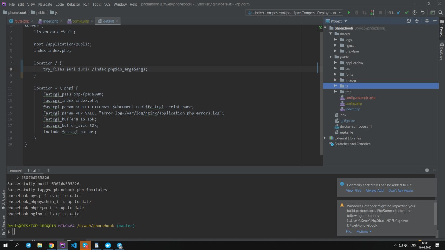The width and height of the screenshot is (445, 250).
Task: Click Run with Coverage icon
Action: point(364,12)
